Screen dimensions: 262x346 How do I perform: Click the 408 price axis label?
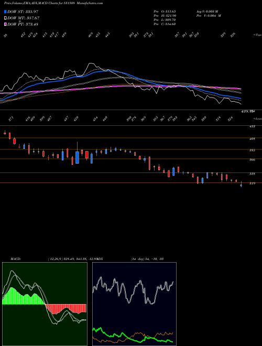(252, 139)
